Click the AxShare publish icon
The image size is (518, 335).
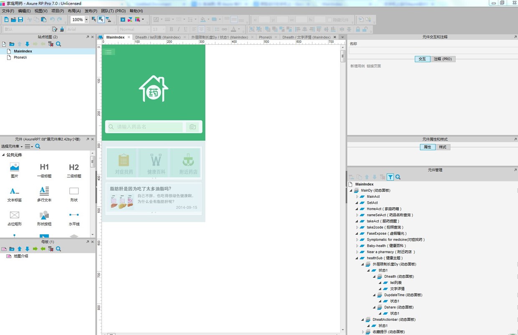tap(130, 20)
